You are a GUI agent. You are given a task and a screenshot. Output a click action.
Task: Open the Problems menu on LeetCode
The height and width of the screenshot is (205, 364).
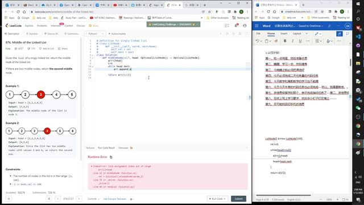coord(42,26)
